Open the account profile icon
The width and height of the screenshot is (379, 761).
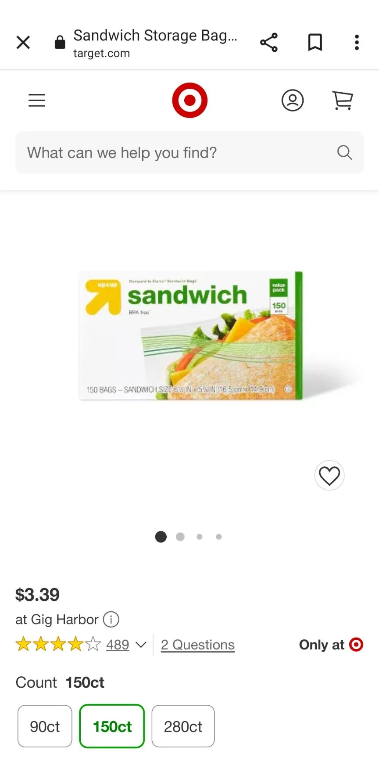(293, 100)
